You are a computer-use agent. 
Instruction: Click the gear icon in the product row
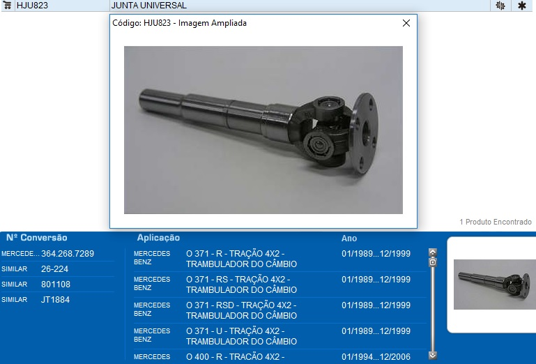pyautogui.click(x=500, y=6)
